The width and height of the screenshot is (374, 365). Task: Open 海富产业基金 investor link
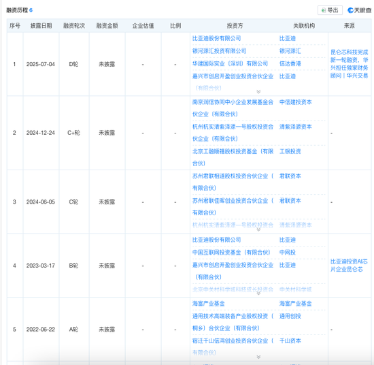[209, 304]
